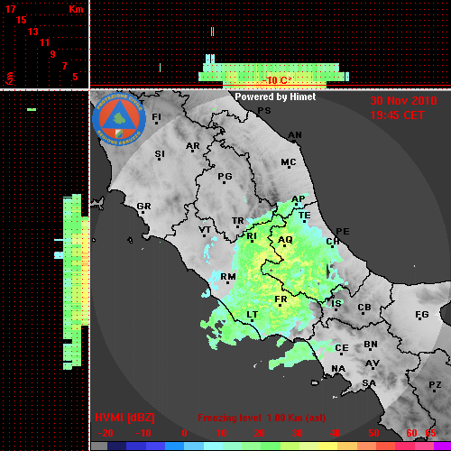The image size is (451, 451).
Task: Click the FR city marker
Action: pos(280,306)
